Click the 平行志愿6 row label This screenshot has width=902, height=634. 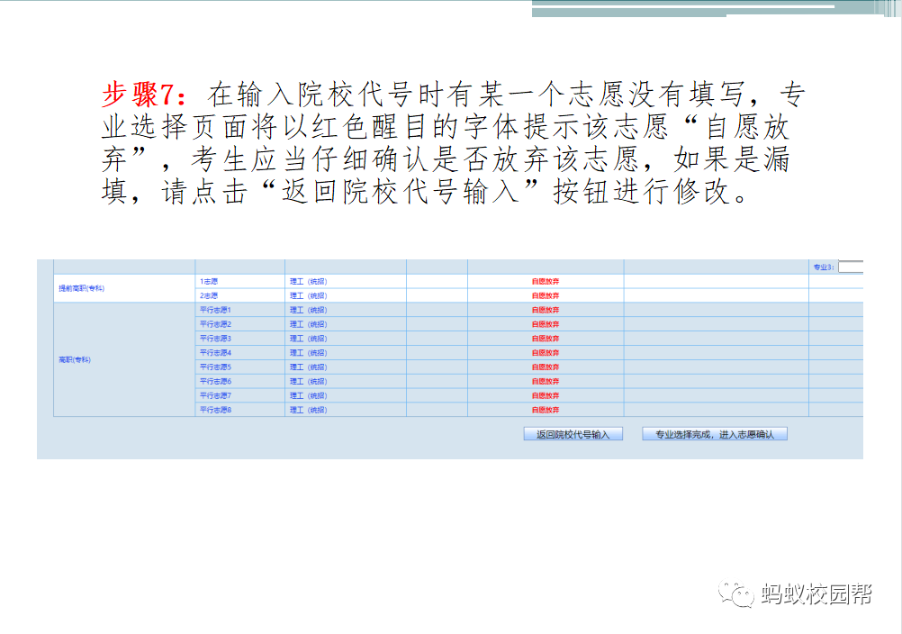216,382
